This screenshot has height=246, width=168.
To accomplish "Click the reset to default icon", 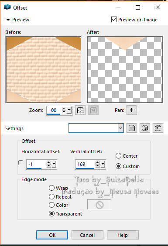I will coord(158,128).
